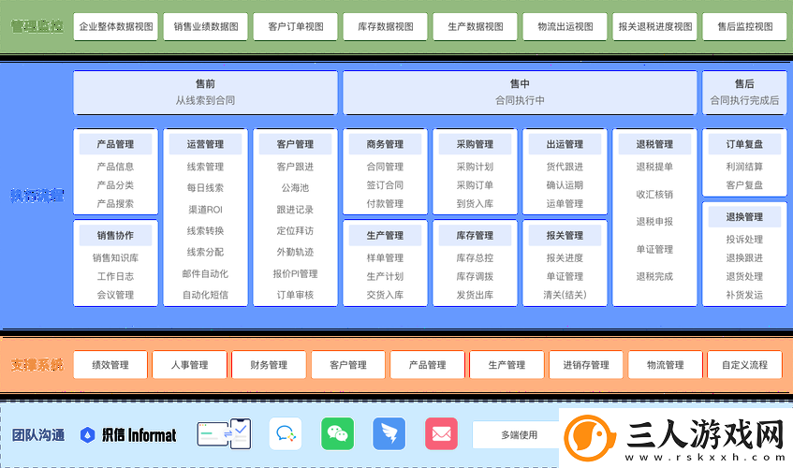Click the multi-device sync icon
793x468 pixels.
point(224,434)
